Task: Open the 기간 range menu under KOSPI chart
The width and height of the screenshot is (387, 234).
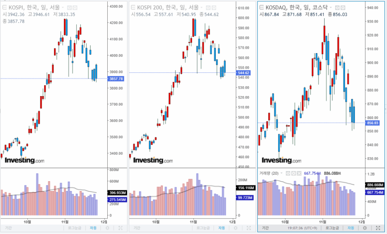Action: pyautogui.click(x=8, y=228)
